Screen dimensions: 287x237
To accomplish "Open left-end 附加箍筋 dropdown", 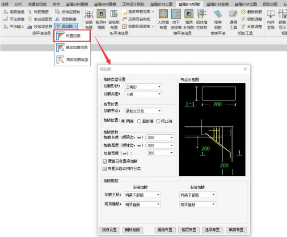I will pos(142,204).
